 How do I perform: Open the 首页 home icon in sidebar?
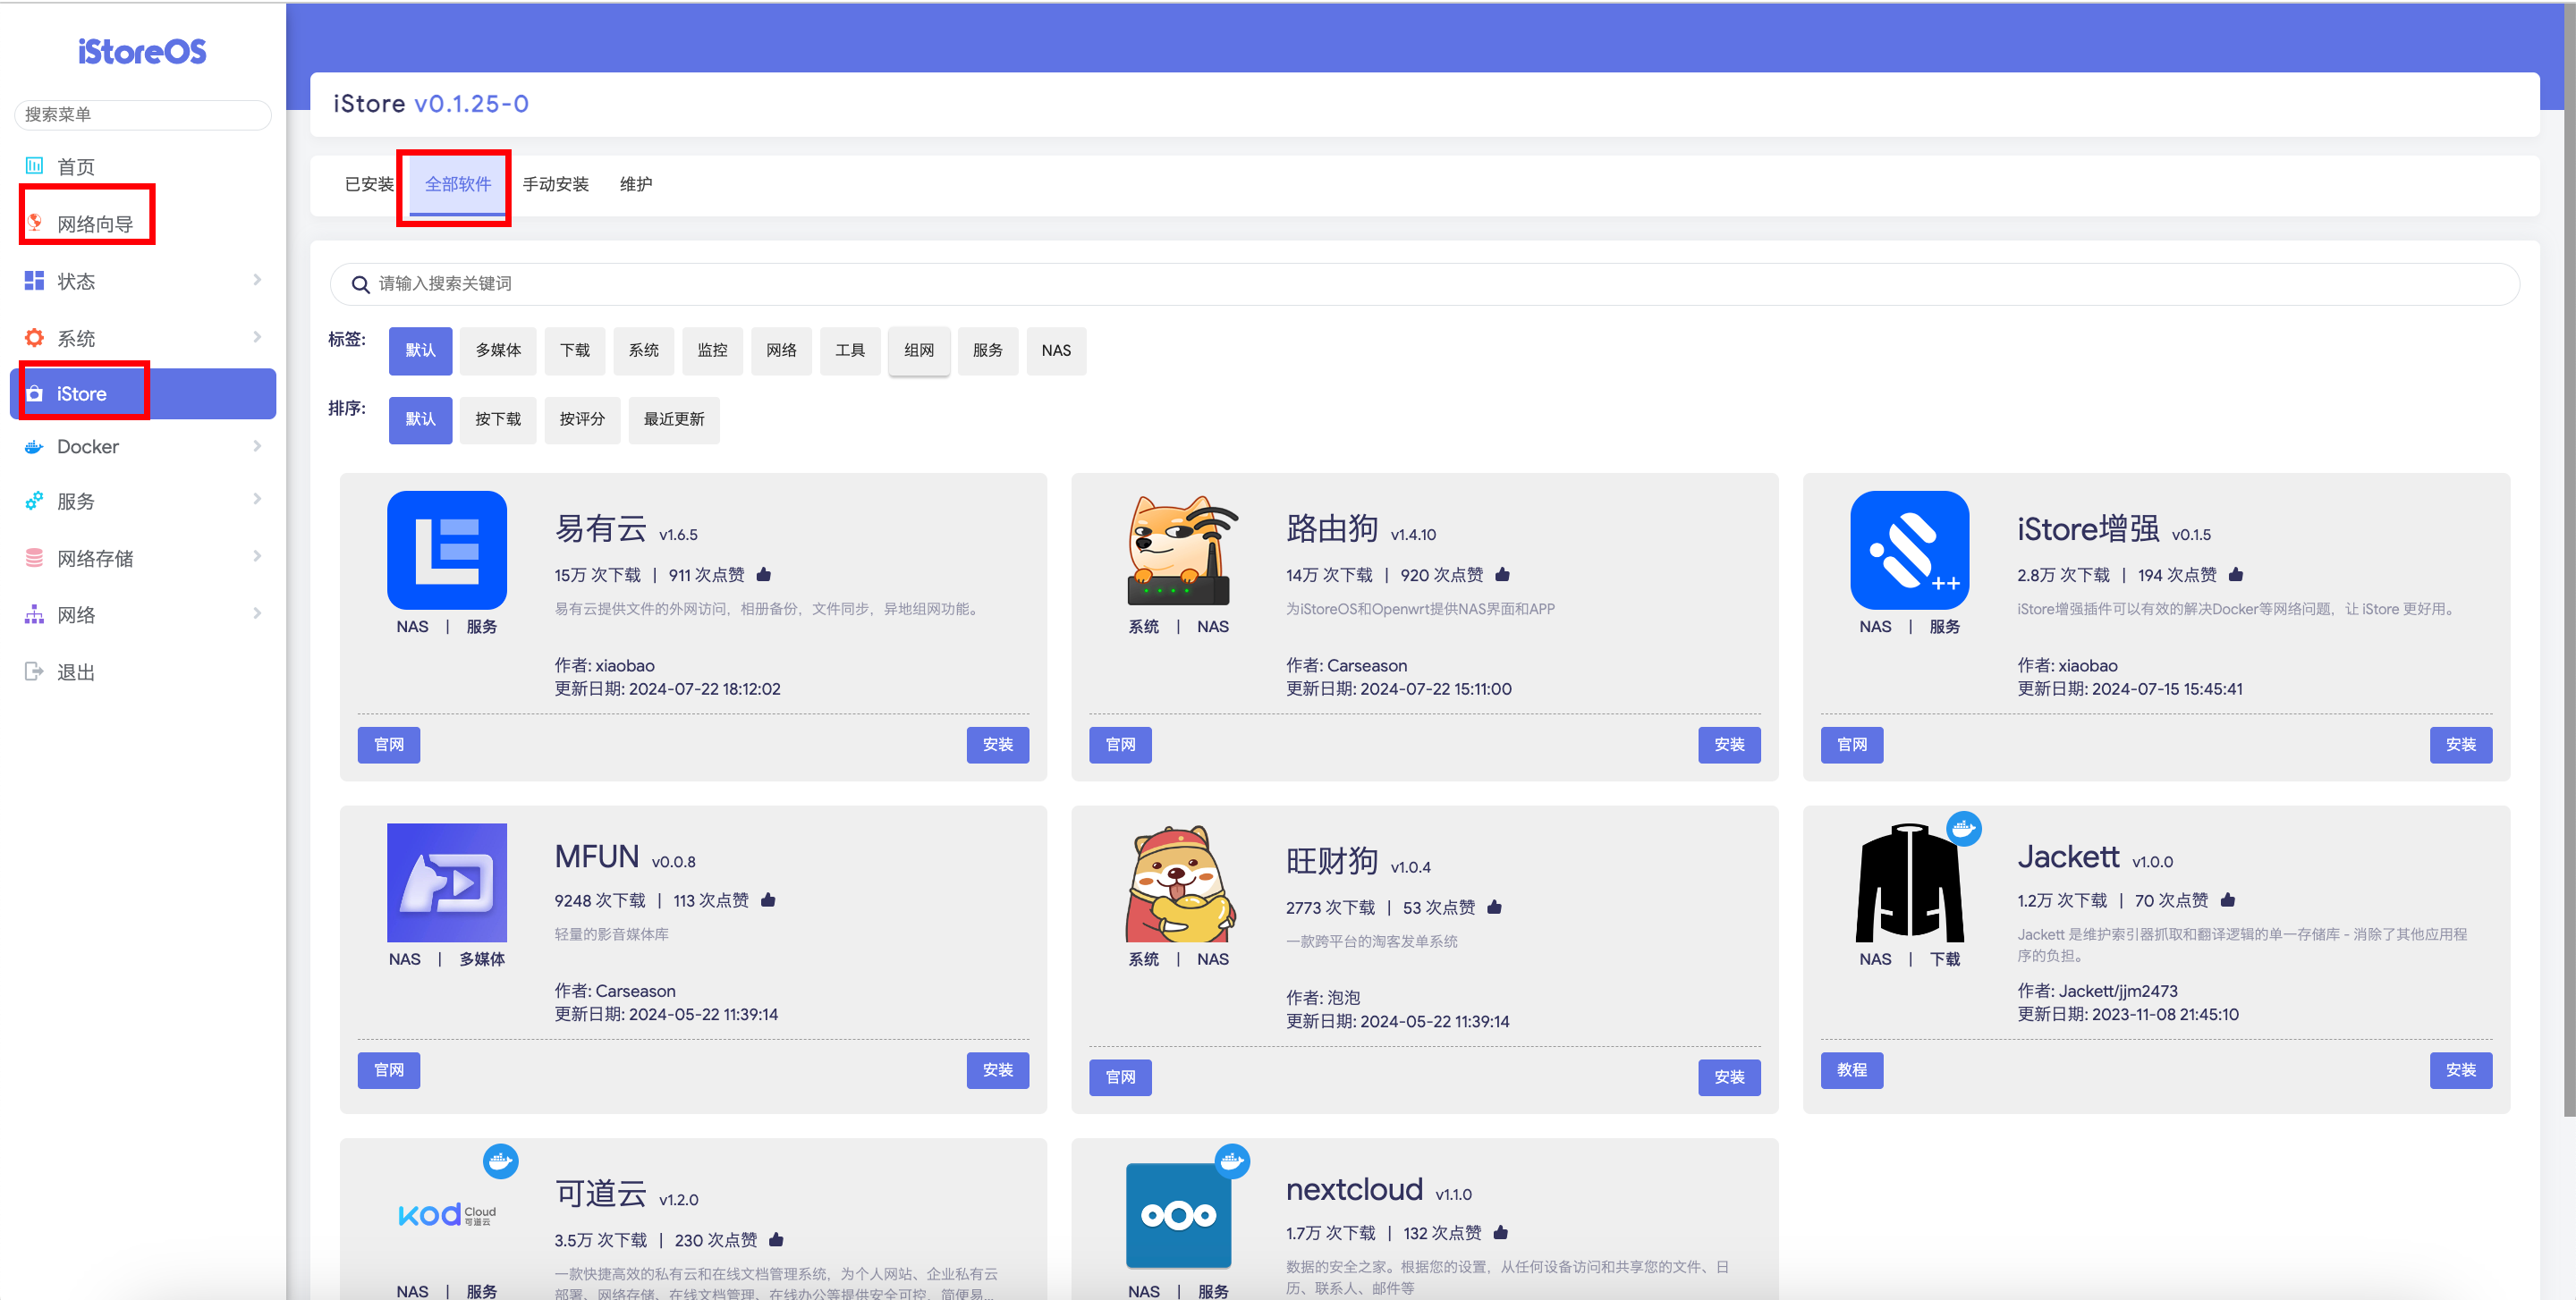34,166
